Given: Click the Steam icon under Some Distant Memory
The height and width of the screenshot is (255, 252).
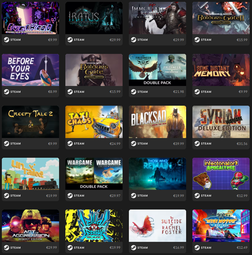Looking at the screenshot, I should click(197, 92).
